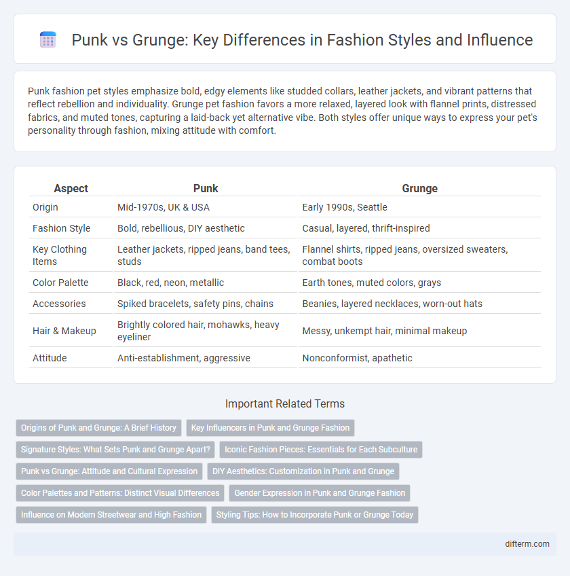Open the Gender Expression tag
Screen dimensions: 570x576
pyautogui.click(x=320, y=492)
